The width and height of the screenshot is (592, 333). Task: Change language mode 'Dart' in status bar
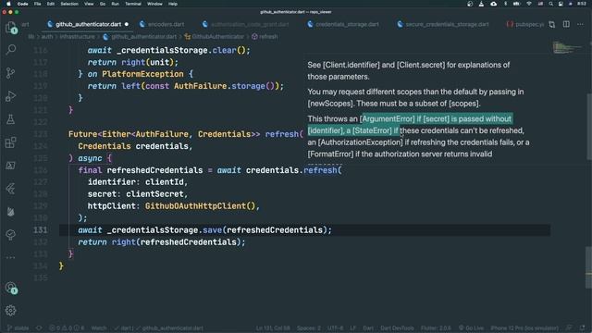(368, 328)
